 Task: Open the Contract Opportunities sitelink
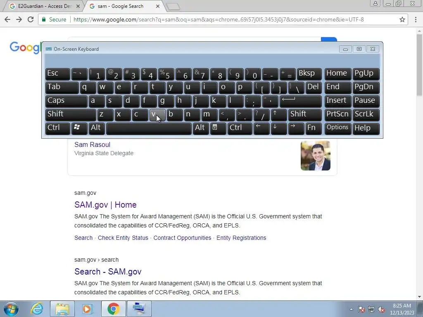pyautogui.click(x=182, y=238)
